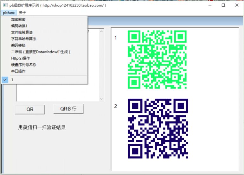Select the dark blue QR code in row 2

click(158, 129)
